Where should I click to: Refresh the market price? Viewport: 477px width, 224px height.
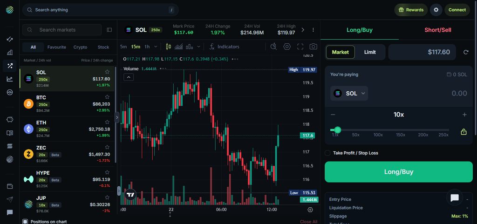[466, 52]
